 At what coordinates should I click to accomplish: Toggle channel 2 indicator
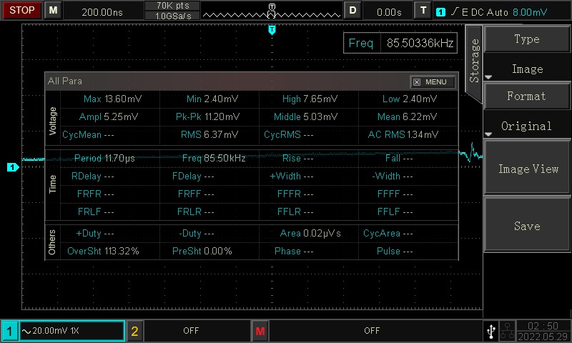coord(134,331)
